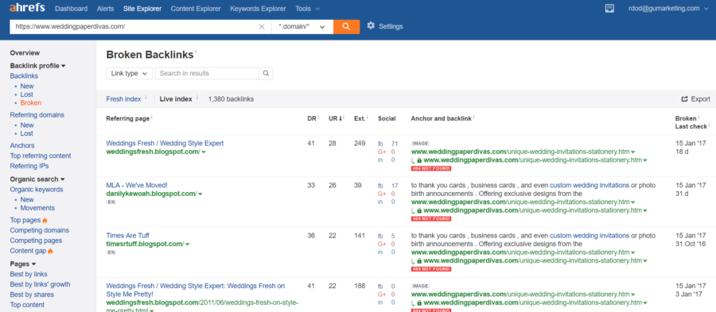Collapse the Backlink profile section
This screenshot has height=312, width=716.
click(x=38, y=66)
